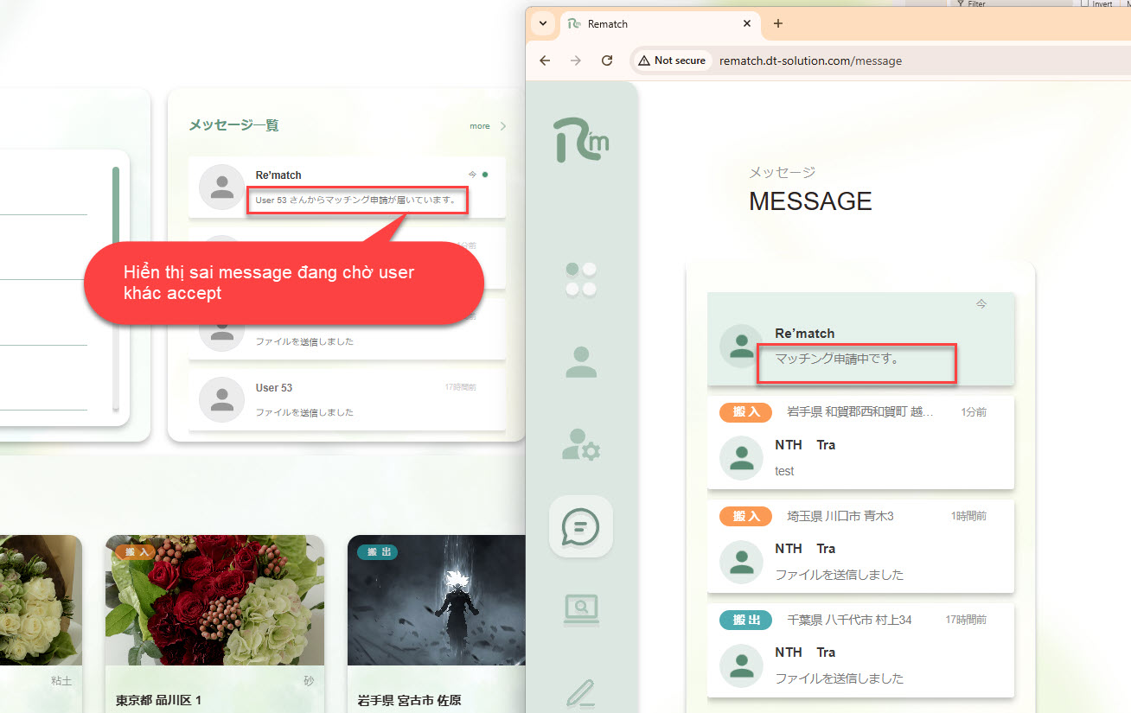Open a new browser tab

tap(777, 23)
